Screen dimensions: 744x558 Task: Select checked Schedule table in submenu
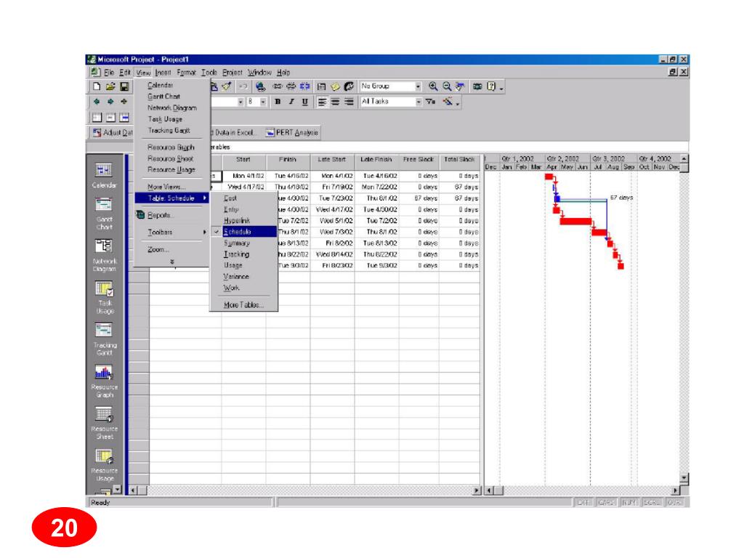[x=244, y=232]
